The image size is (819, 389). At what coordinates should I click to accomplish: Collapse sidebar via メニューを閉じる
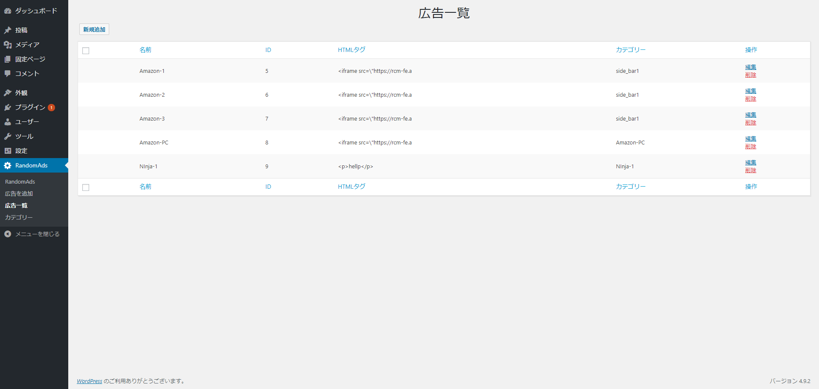[x=34, y=234]
